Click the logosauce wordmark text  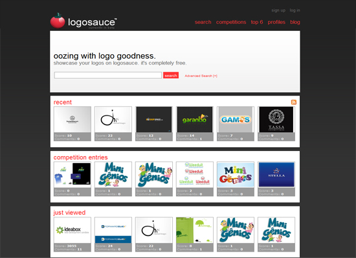coord(92,22)
